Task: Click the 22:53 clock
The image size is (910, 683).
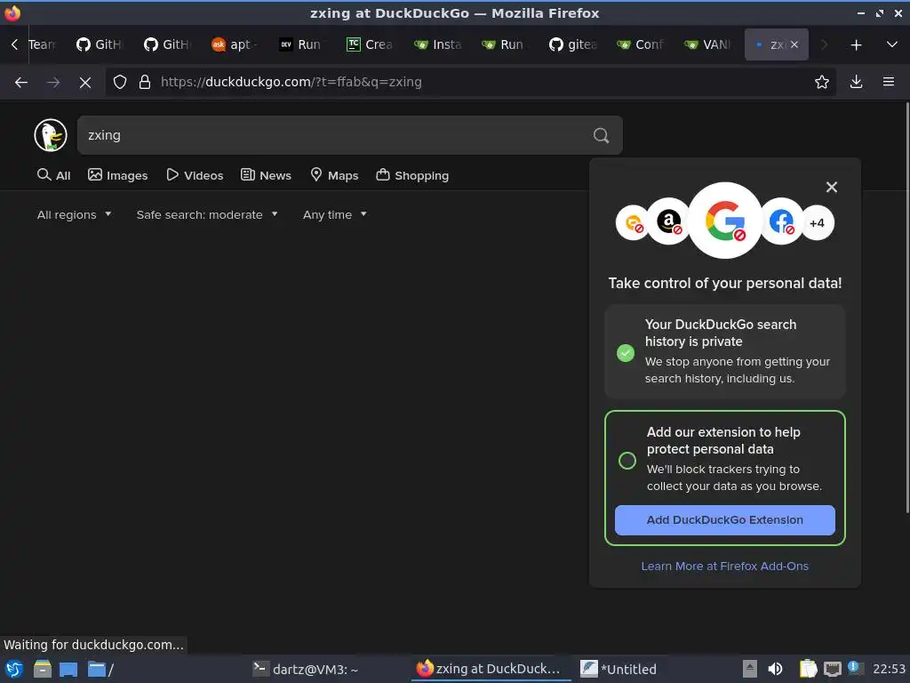Action: (889, 669)
